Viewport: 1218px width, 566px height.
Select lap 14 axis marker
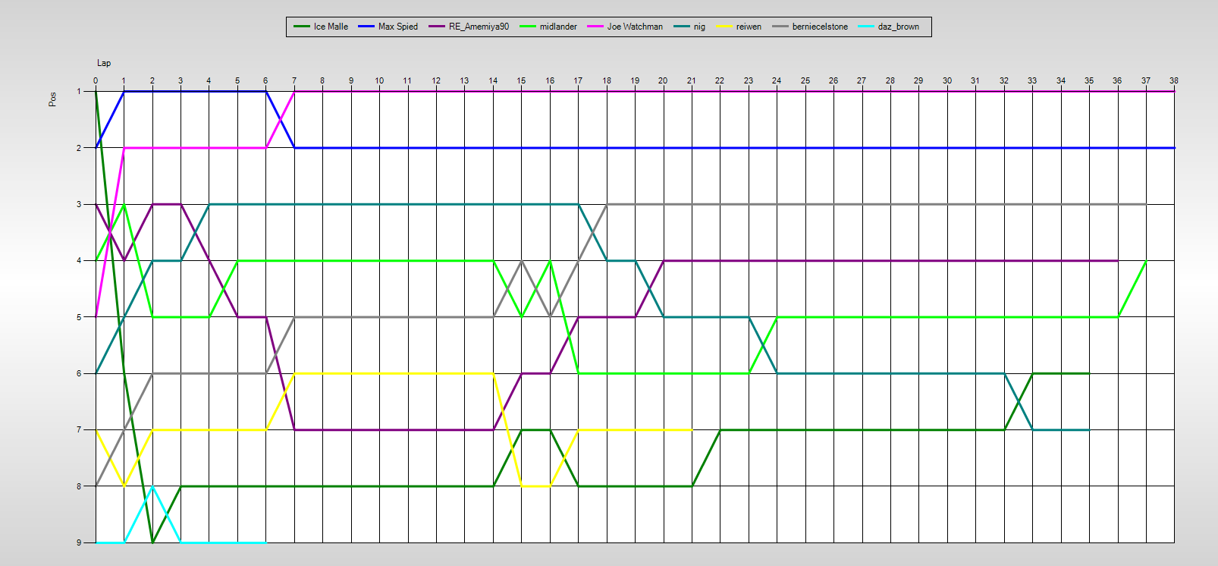493,80
